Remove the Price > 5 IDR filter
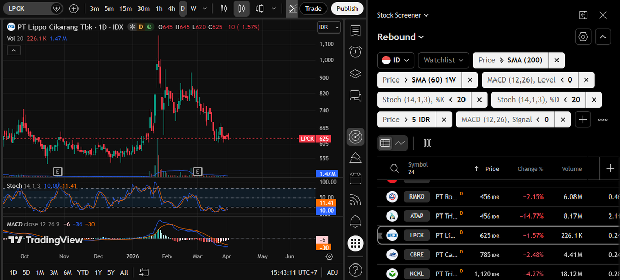Viewport: 620px width, 280px height. click(x=444, y=119)
